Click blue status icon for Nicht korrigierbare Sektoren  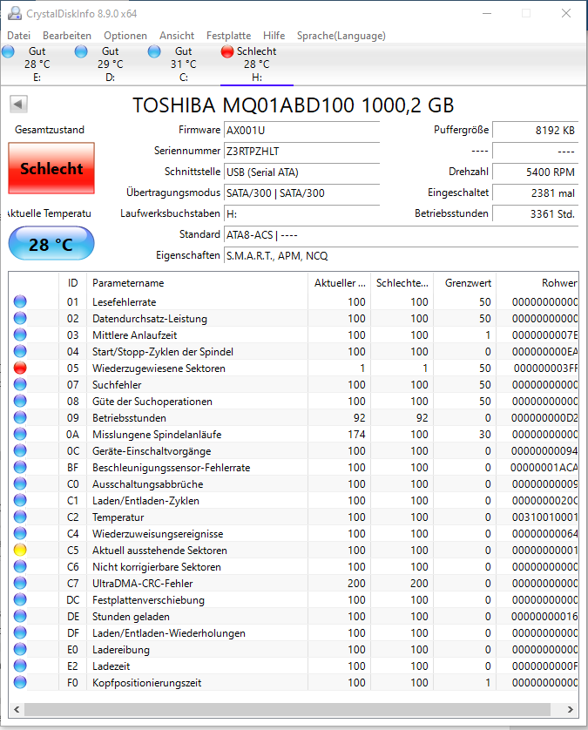point(20,566)
